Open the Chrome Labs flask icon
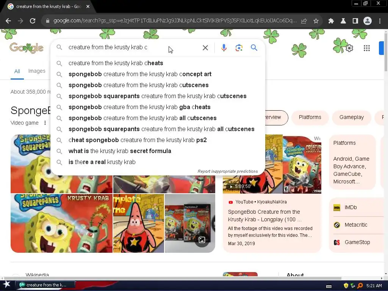The width and height of the screenshot is (388, 291). pyautogui.click(x=343, y=21)
